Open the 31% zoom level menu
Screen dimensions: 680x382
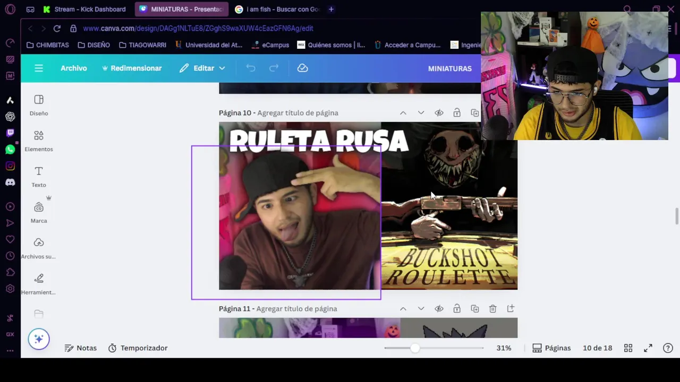click(504, 348)
